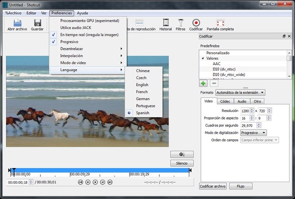Expand the Modo de video submenu
Viewport: 295px width, 199px height.
[88, 63]
